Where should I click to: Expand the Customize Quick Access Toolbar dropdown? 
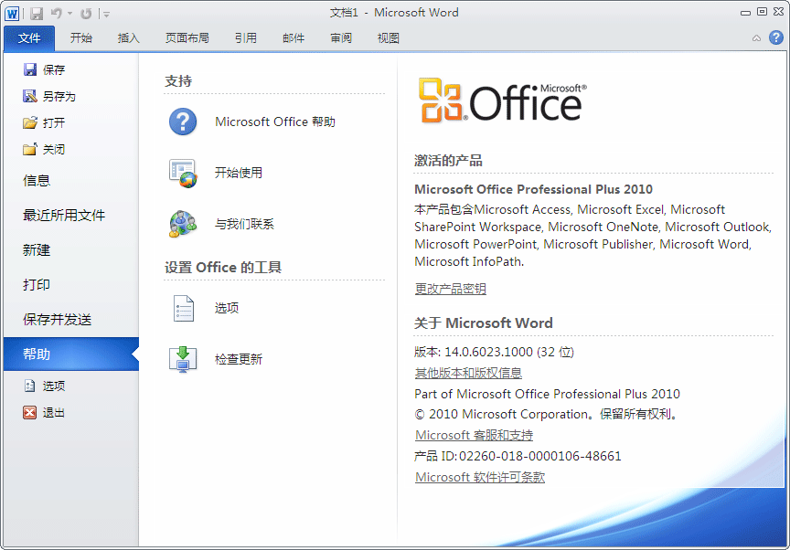pyautogui.click(x=107, y=14)
